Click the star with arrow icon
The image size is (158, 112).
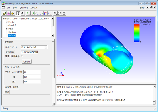click(x=13, y=13)
